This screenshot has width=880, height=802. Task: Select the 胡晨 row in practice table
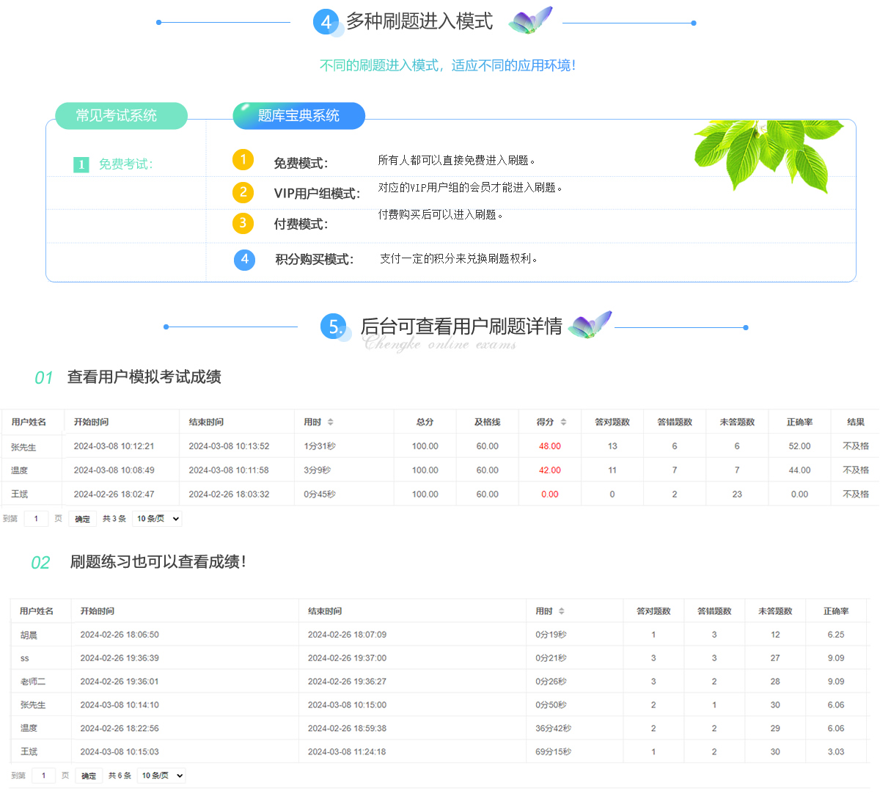pyautogui.click(x=29, y=635)
